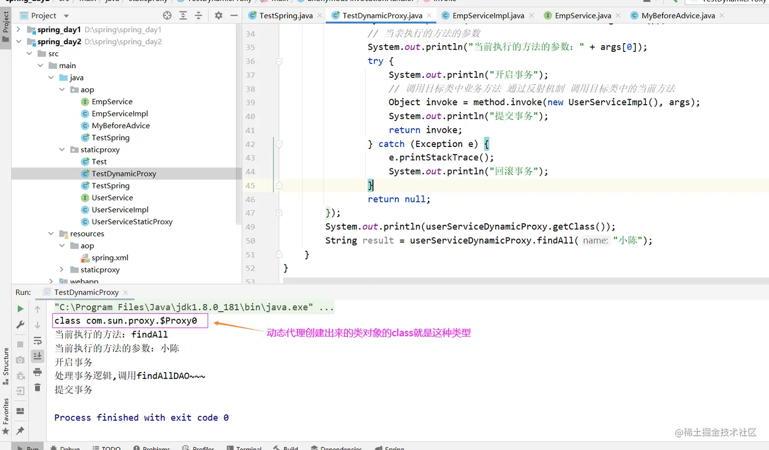Print console output with printer icon
769x450 pixels.
(38, 372)
